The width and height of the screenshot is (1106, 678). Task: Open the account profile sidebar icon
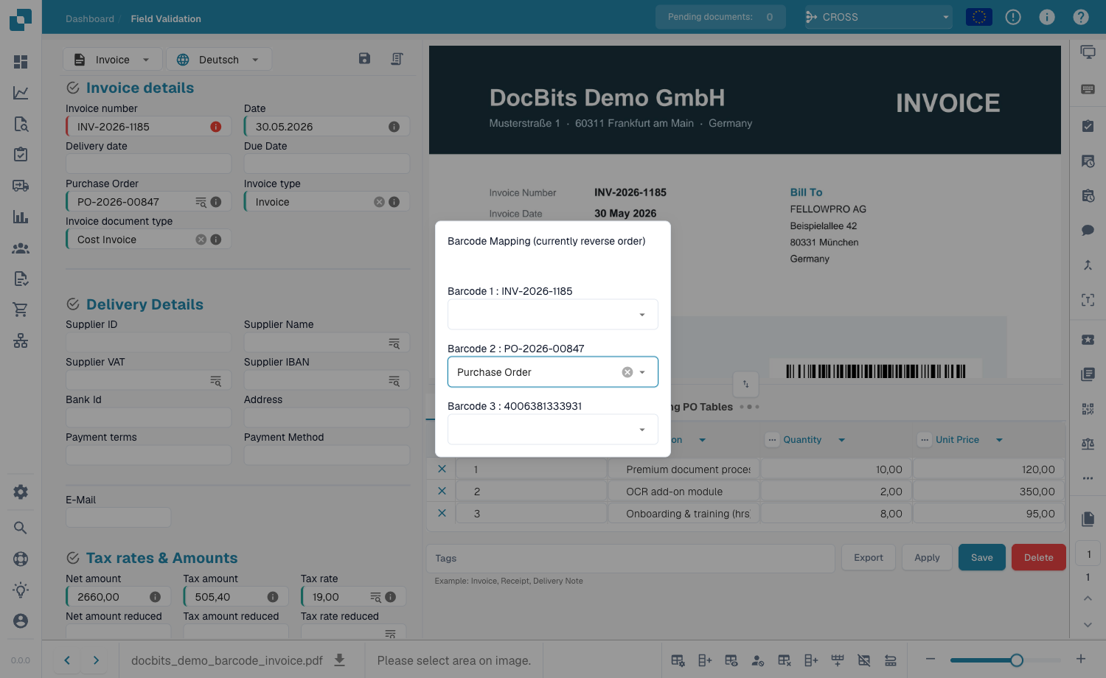pos(21,621)
